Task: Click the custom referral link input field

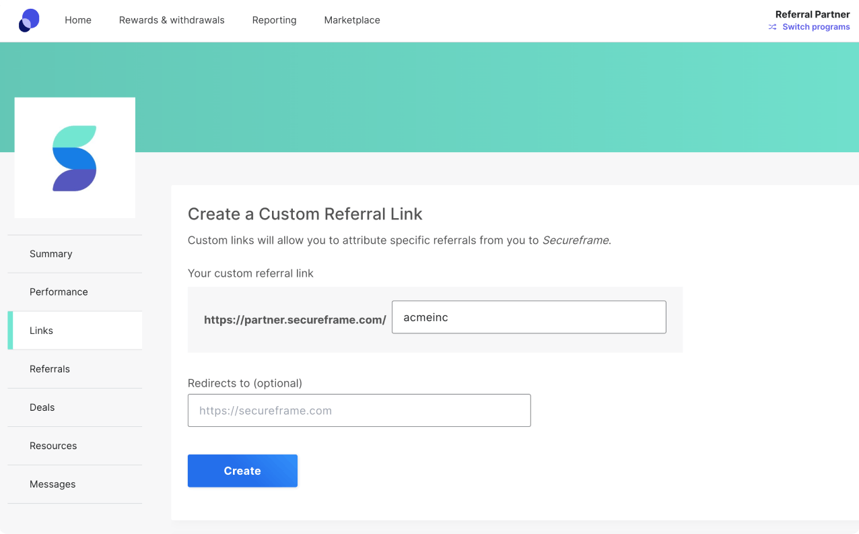Action: click(528, 317)
